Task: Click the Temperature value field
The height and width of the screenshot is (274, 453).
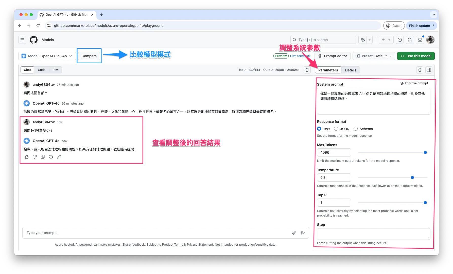Action: click(334, 178)
